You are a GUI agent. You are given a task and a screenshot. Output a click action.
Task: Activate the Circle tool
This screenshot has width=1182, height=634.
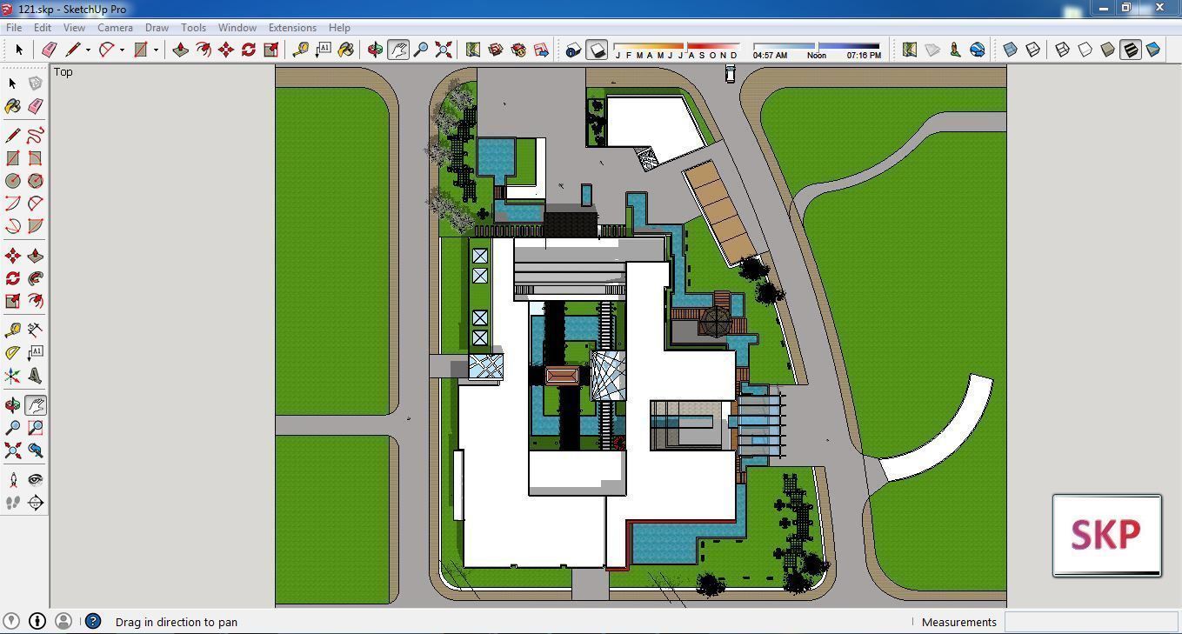(x=13, y=181)
